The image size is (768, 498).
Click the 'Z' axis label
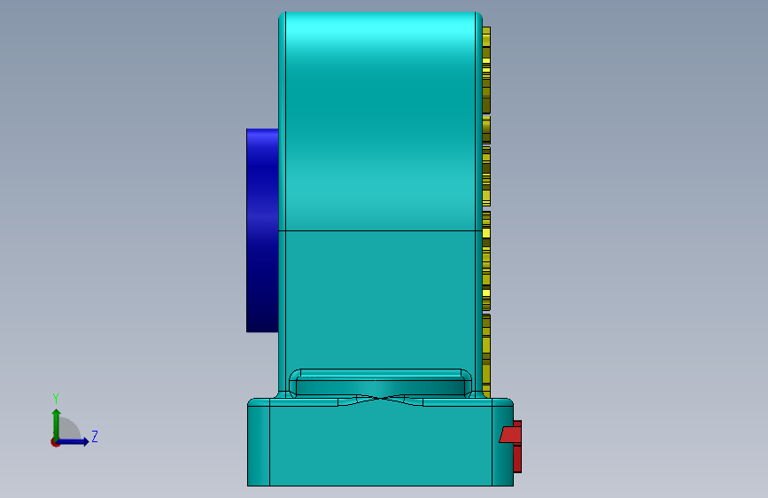(95, 436)
